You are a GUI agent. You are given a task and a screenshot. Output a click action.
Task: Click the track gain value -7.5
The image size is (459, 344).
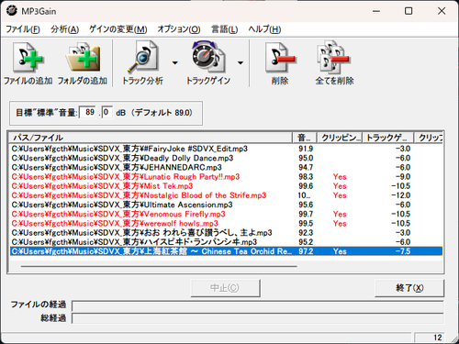tap(403, 251)
